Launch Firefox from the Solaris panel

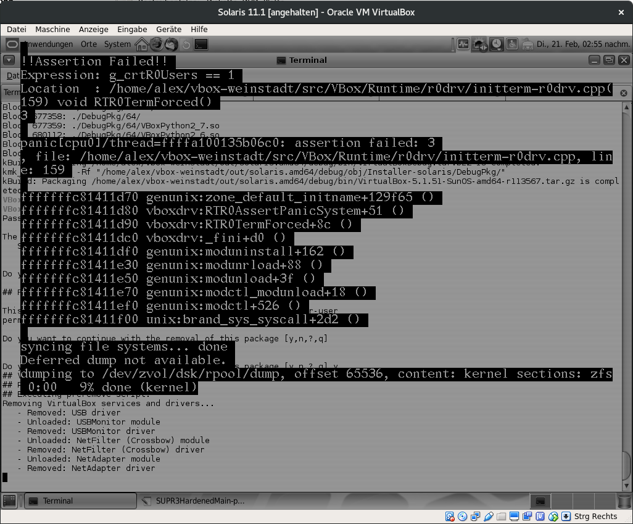click(x=157, y=44)
